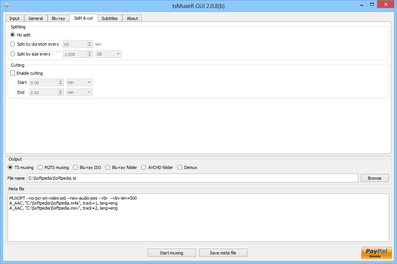Click Save meta file button

[223, 253]
